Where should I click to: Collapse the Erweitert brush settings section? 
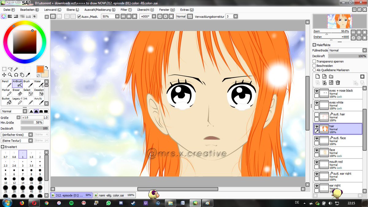(x=3, y=147)
